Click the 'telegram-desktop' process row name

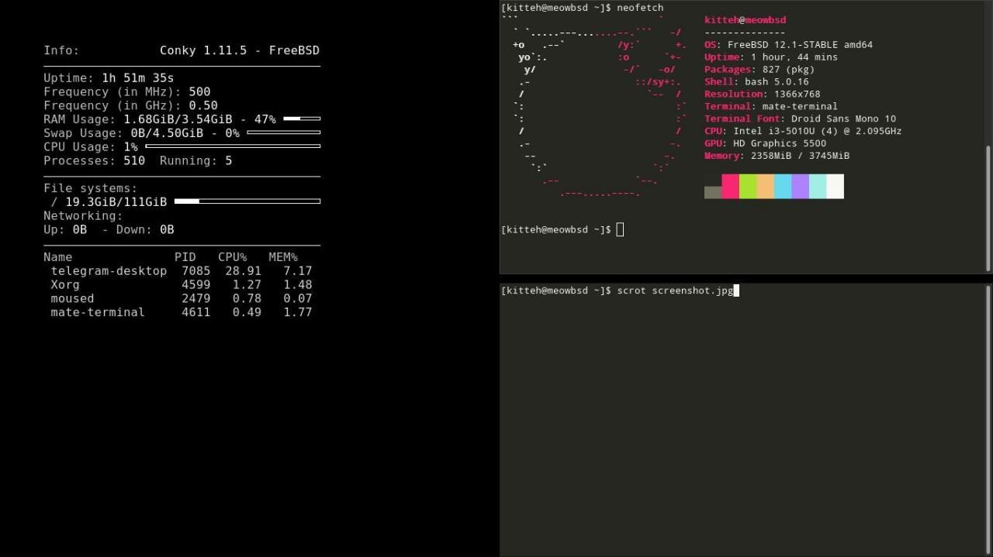coord(109,271)
